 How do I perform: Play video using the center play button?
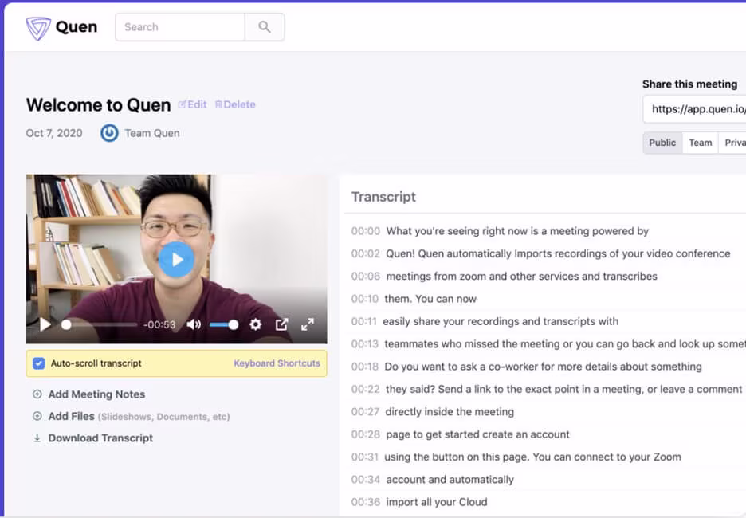(176, 260)
